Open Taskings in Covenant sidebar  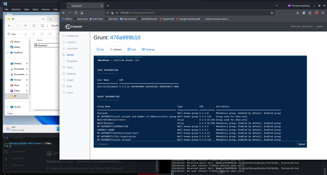tap(69, 74)
